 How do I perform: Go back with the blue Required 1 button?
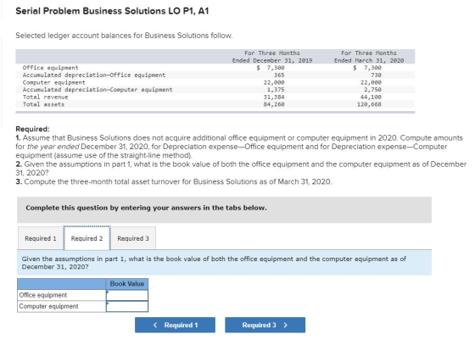[175, 325]
